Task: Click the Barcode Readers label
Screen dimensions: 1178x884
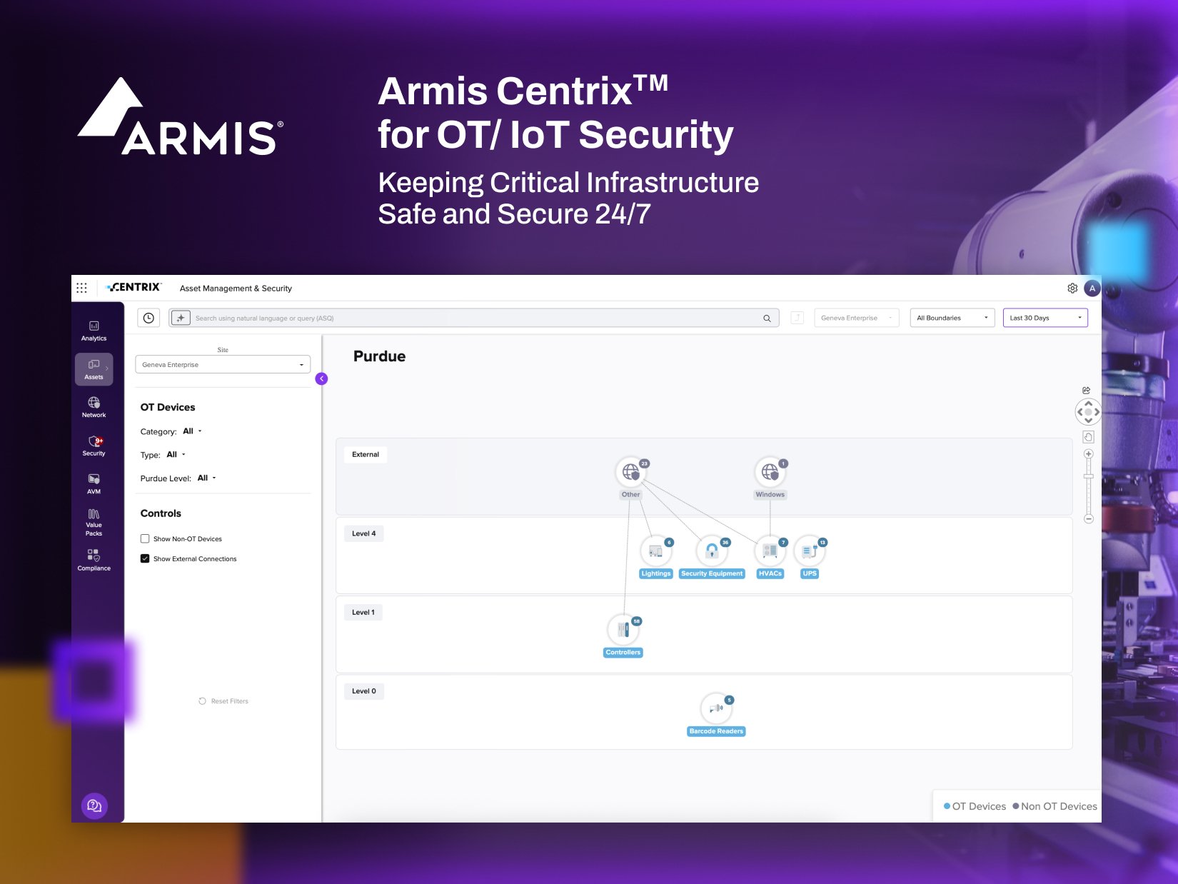Action: (716, 731)
